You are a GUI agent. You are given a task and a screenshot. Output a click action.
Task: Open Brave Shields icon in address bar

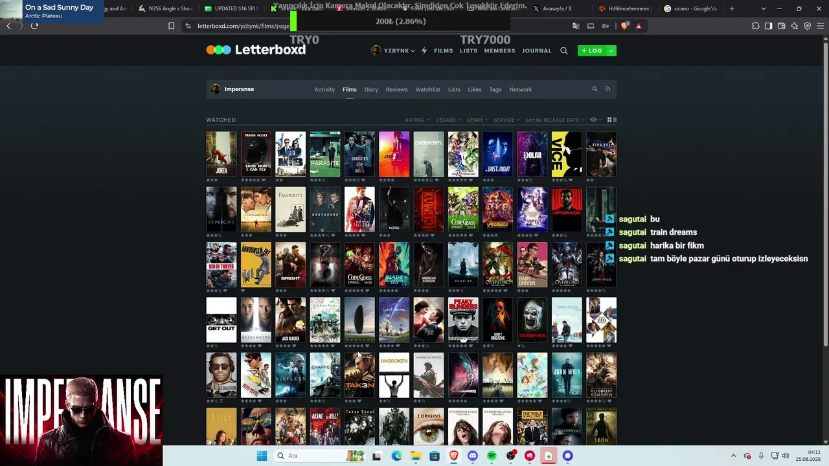tap(624, 26)
